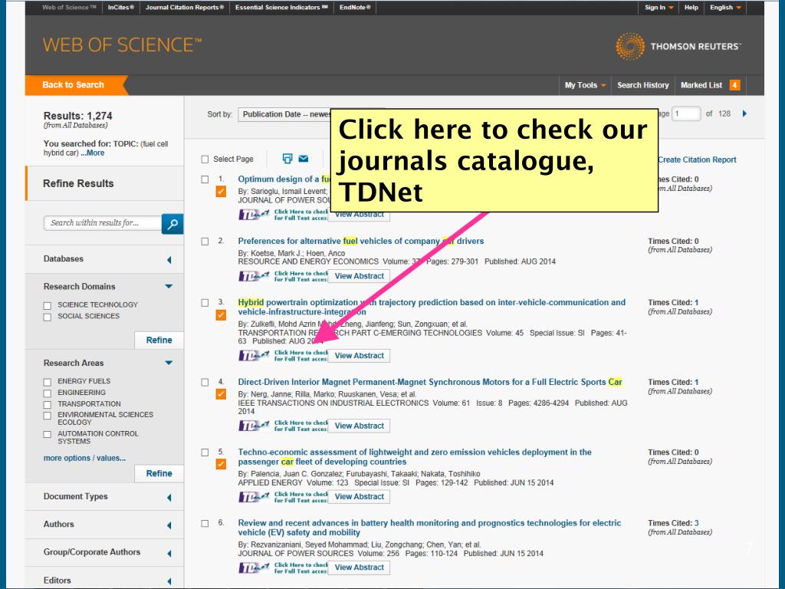Click View Abstract for result 6
The height and width of the screenshot is (589, 785).
click(359, 568)
